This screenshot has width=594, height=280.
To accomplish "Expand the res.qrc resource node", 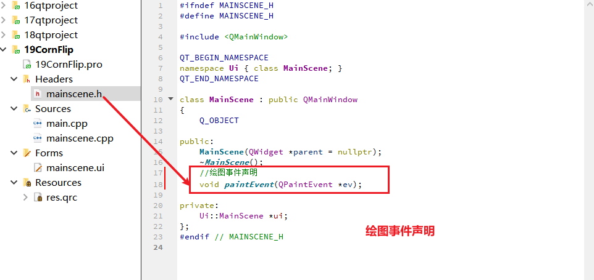I will click(x=25, y=198).
